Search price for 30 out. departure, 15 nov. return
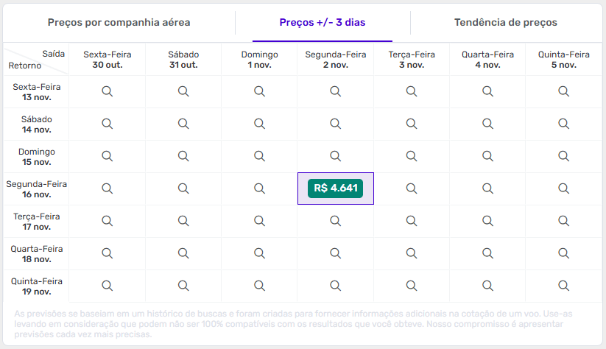 click(x=107, y=156)
